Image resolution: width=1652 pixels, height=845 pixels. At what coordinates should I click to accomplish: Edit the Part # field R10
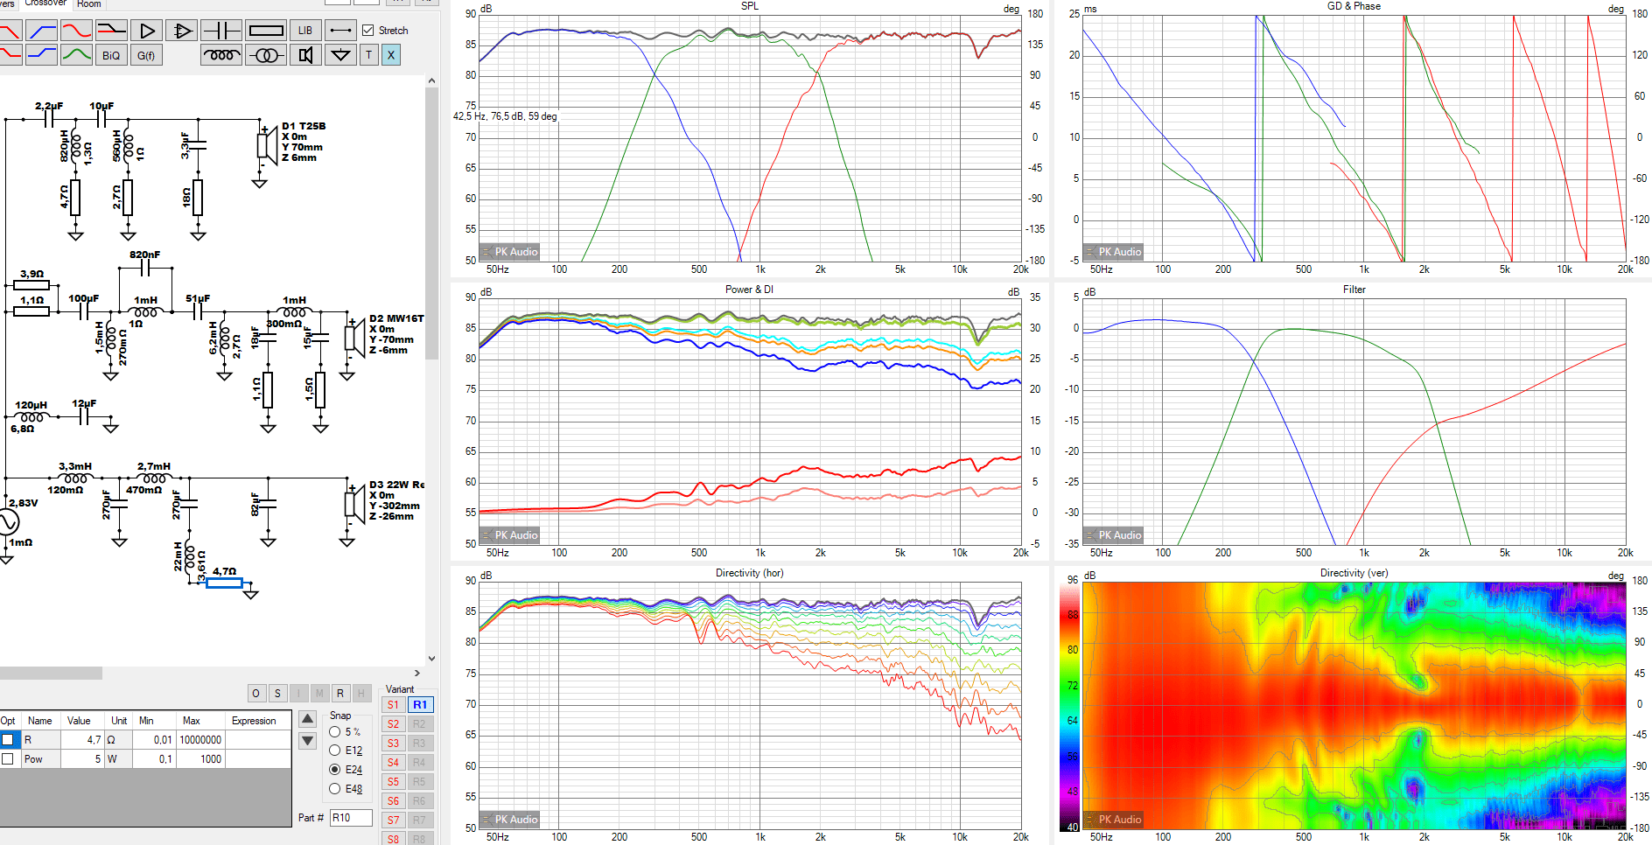coord(350,818)
